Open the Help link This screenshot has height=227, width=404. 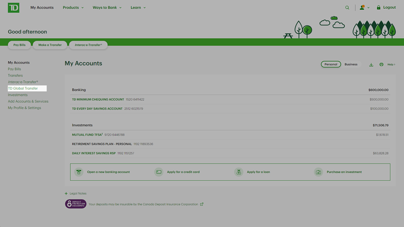tap(391, 64)
